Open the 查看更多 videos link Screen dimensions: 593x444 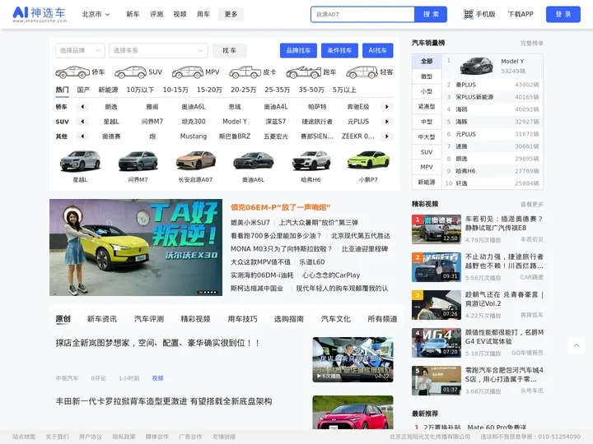click(x=532, y=204)
